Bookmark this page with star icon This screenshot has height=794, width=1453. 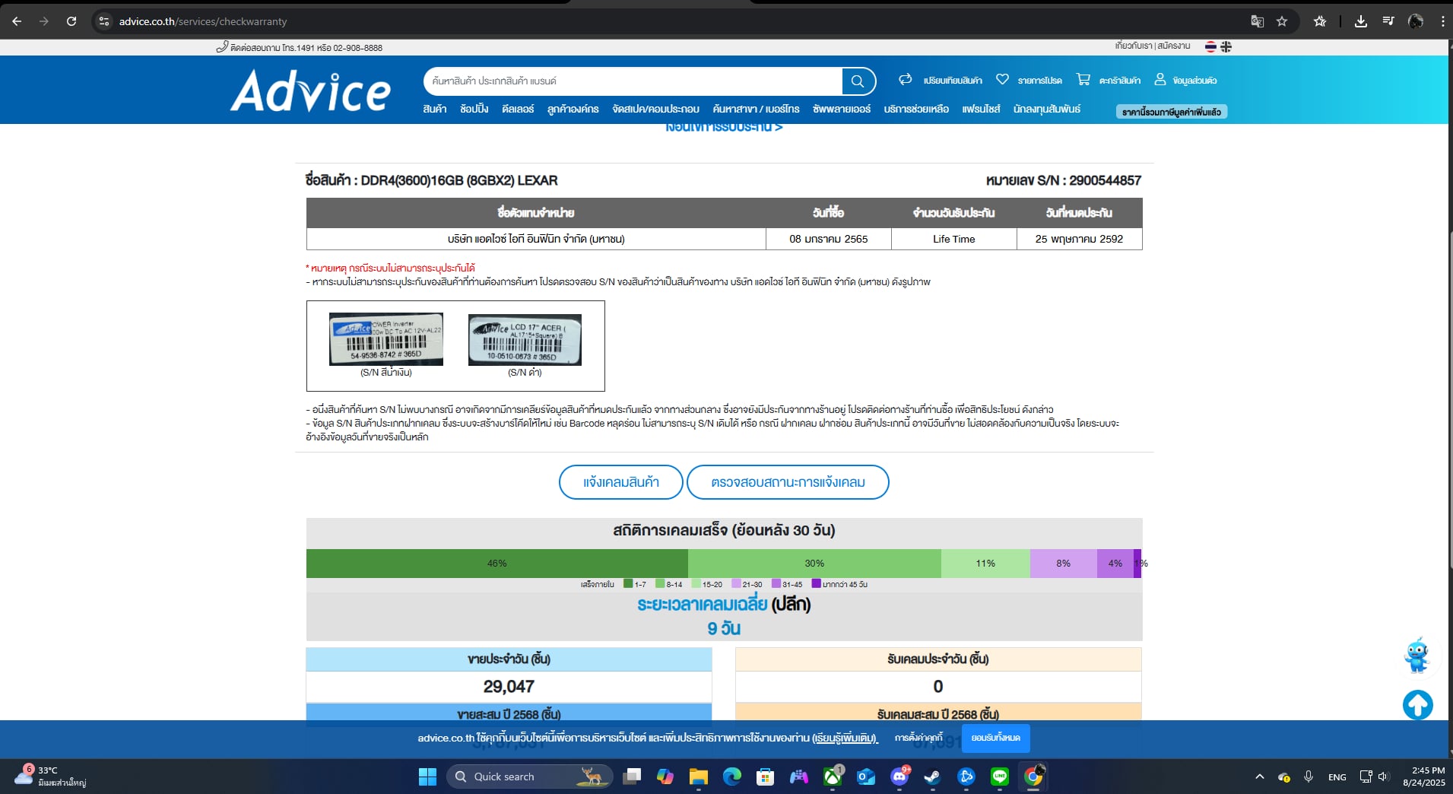(1282, 21)
